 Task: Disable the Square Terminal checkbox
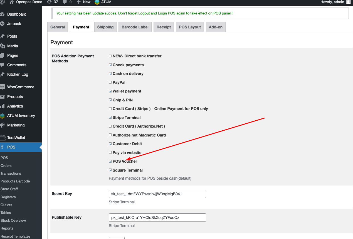(x=110, y=170)
